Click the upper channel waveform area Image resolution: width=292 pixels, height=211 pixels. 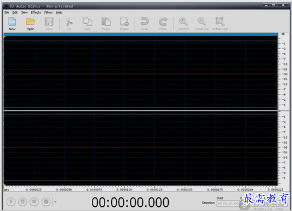141,73
